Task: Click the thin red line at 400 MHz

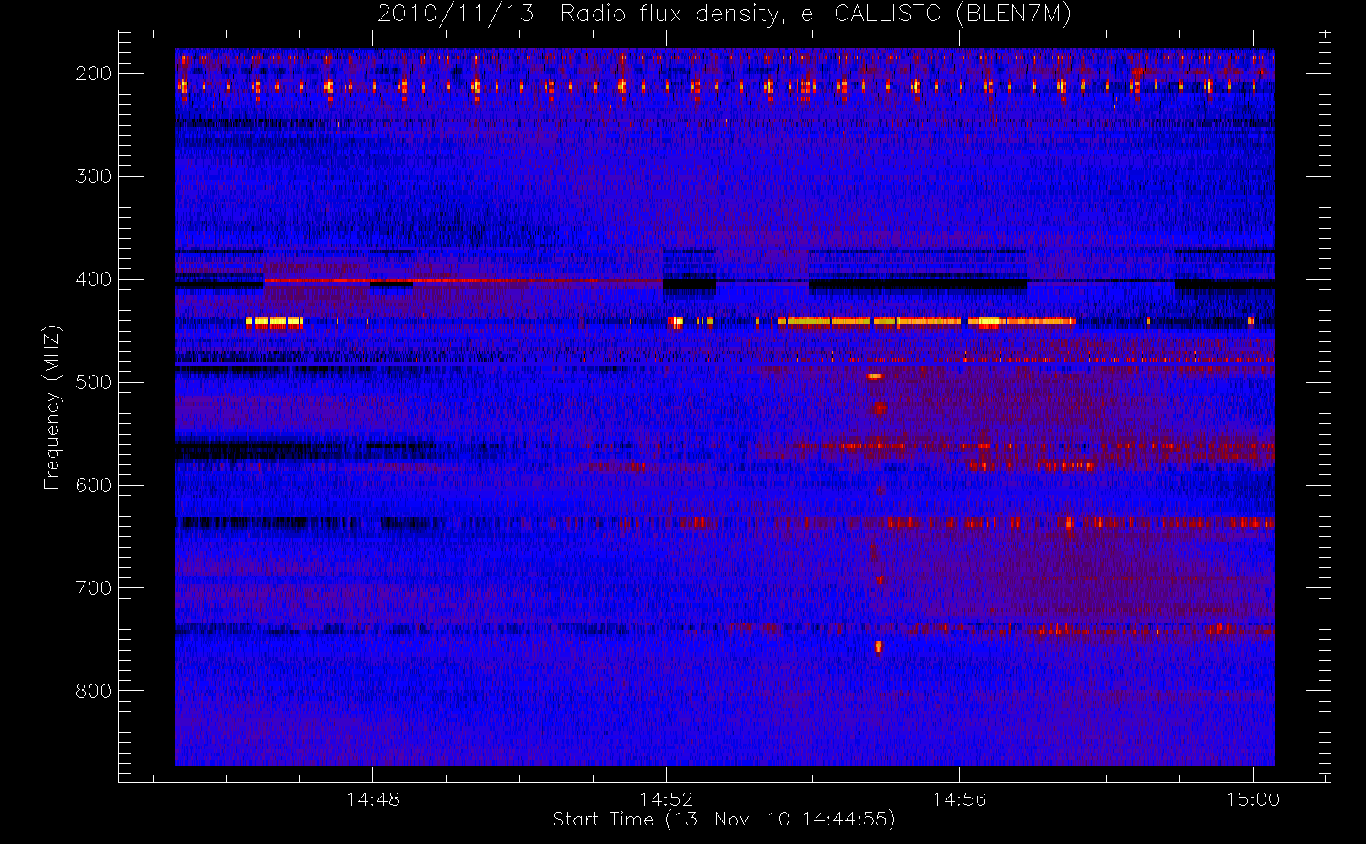Action: coord(463,280)
